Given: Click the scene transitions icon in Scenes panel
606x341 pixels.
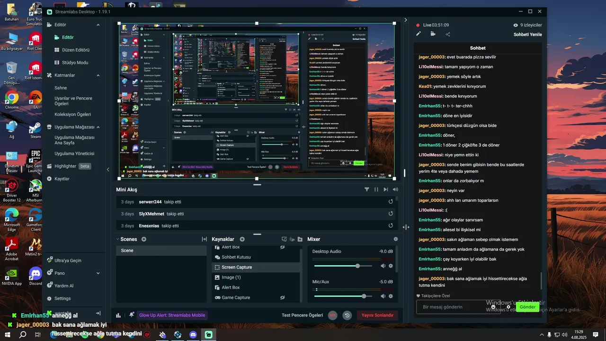Looking at the screenshot, I should point(204,239).
